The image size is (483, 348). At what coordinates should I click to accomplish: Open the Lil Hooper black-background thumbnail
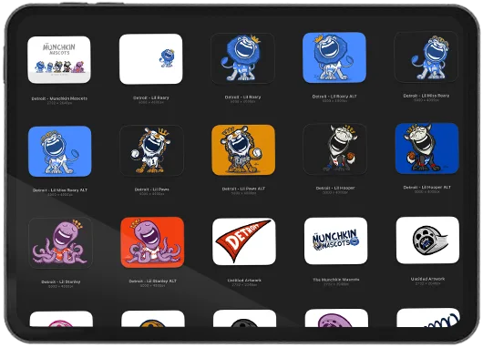tap(334, 149)
